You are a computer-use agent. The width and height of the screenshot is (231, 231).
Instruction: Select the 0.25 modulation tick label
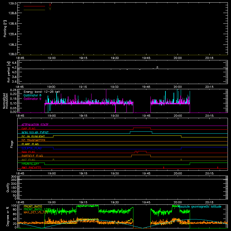(x=13, y=90)
